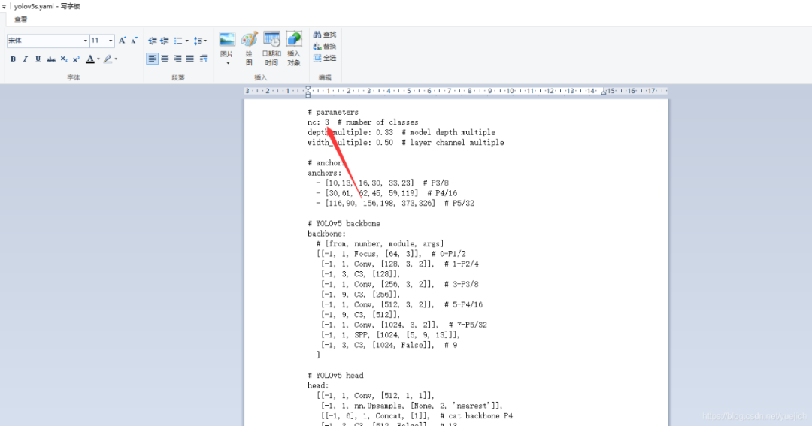Click the '# [from, number, module, args]' line
The image size is (812, 426).
(380, 243)
